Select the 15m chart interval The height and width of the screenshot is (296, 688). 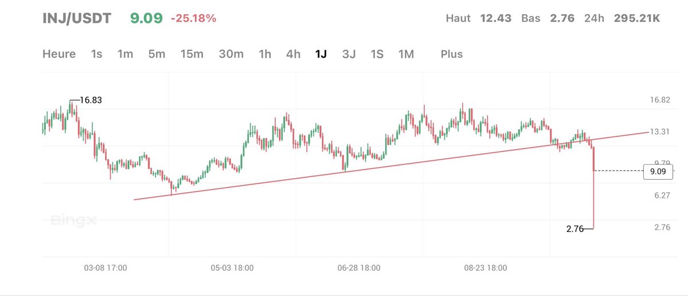click(192, 54)
